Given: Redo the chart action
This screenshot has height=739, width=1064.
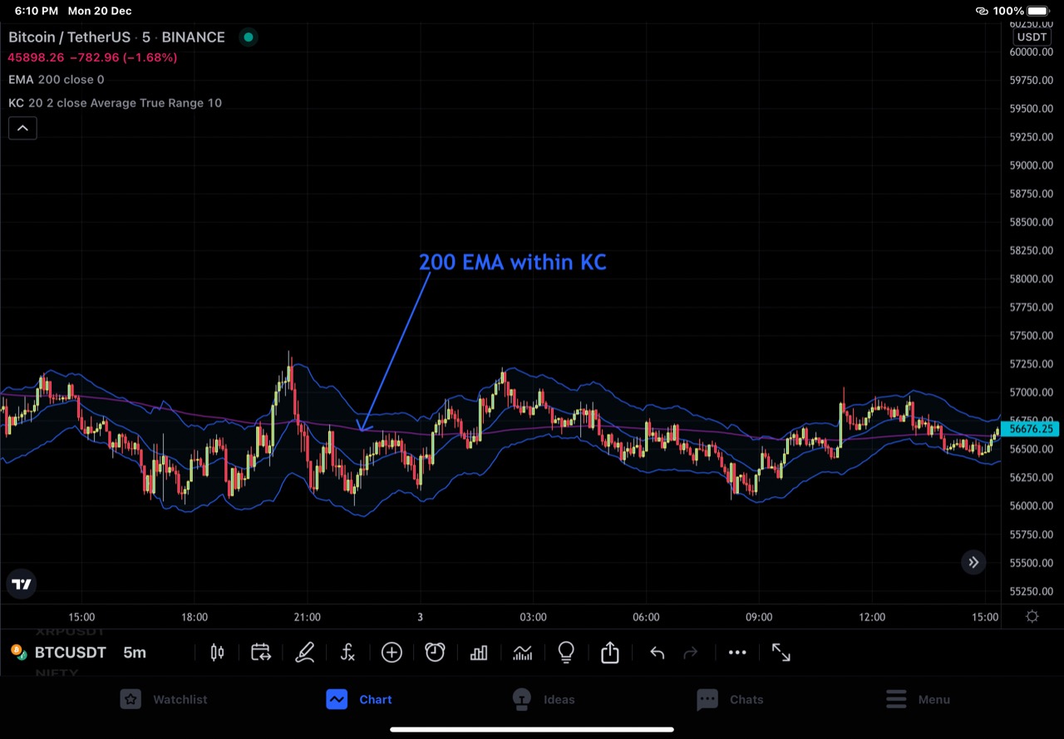Looking at the screenshot, I should [690, 653].
